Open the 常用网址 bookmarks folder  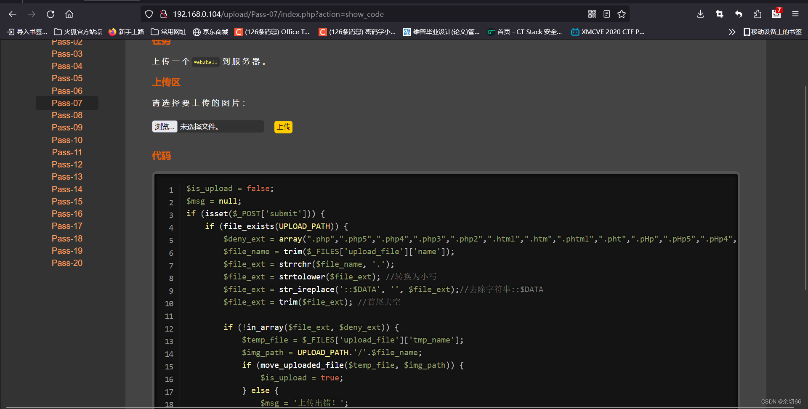pyautogui.click(x=168, y=32)
